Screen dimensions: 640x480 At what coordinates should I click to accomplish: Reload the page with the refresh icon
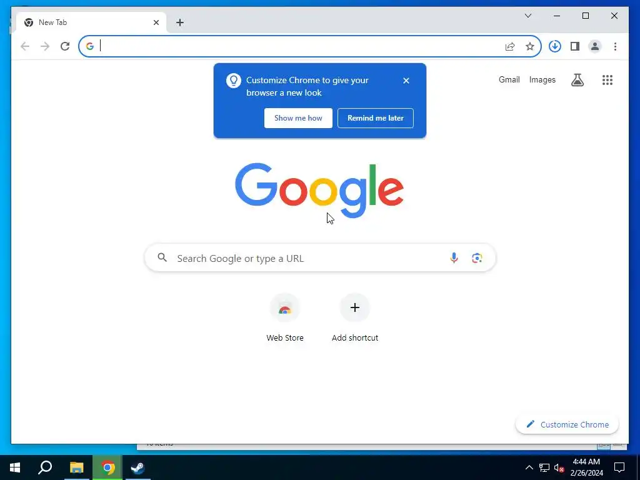(65, 46)
